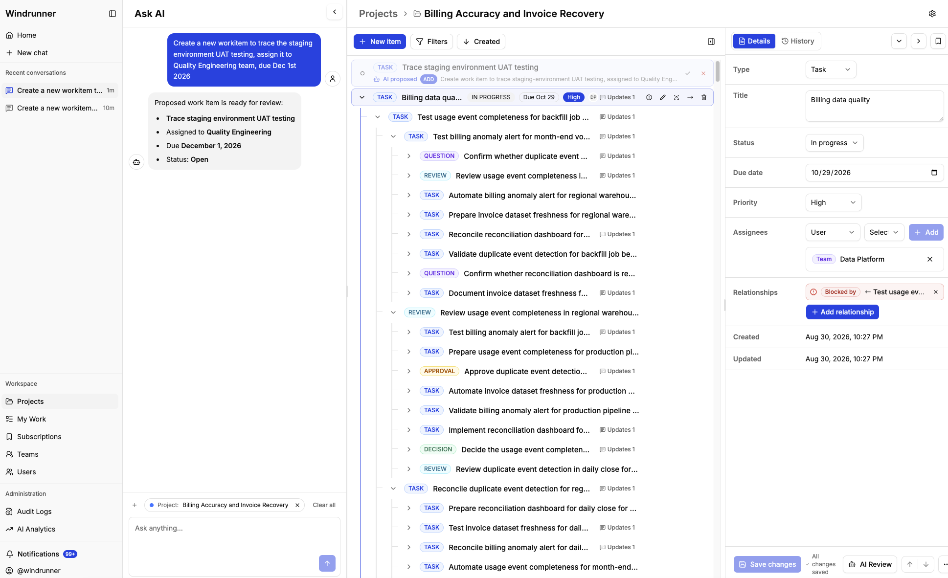Viewport: 948px width, 578px height.
Task: Open the Filters button
Action: [432, 42]
